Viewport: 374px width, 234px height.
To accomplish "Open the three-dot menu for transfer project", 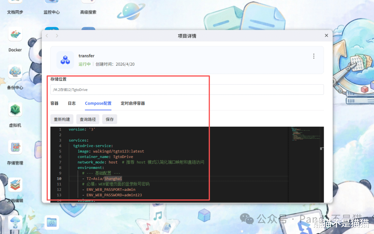I will pyautogui.click(x=314, y=56).
